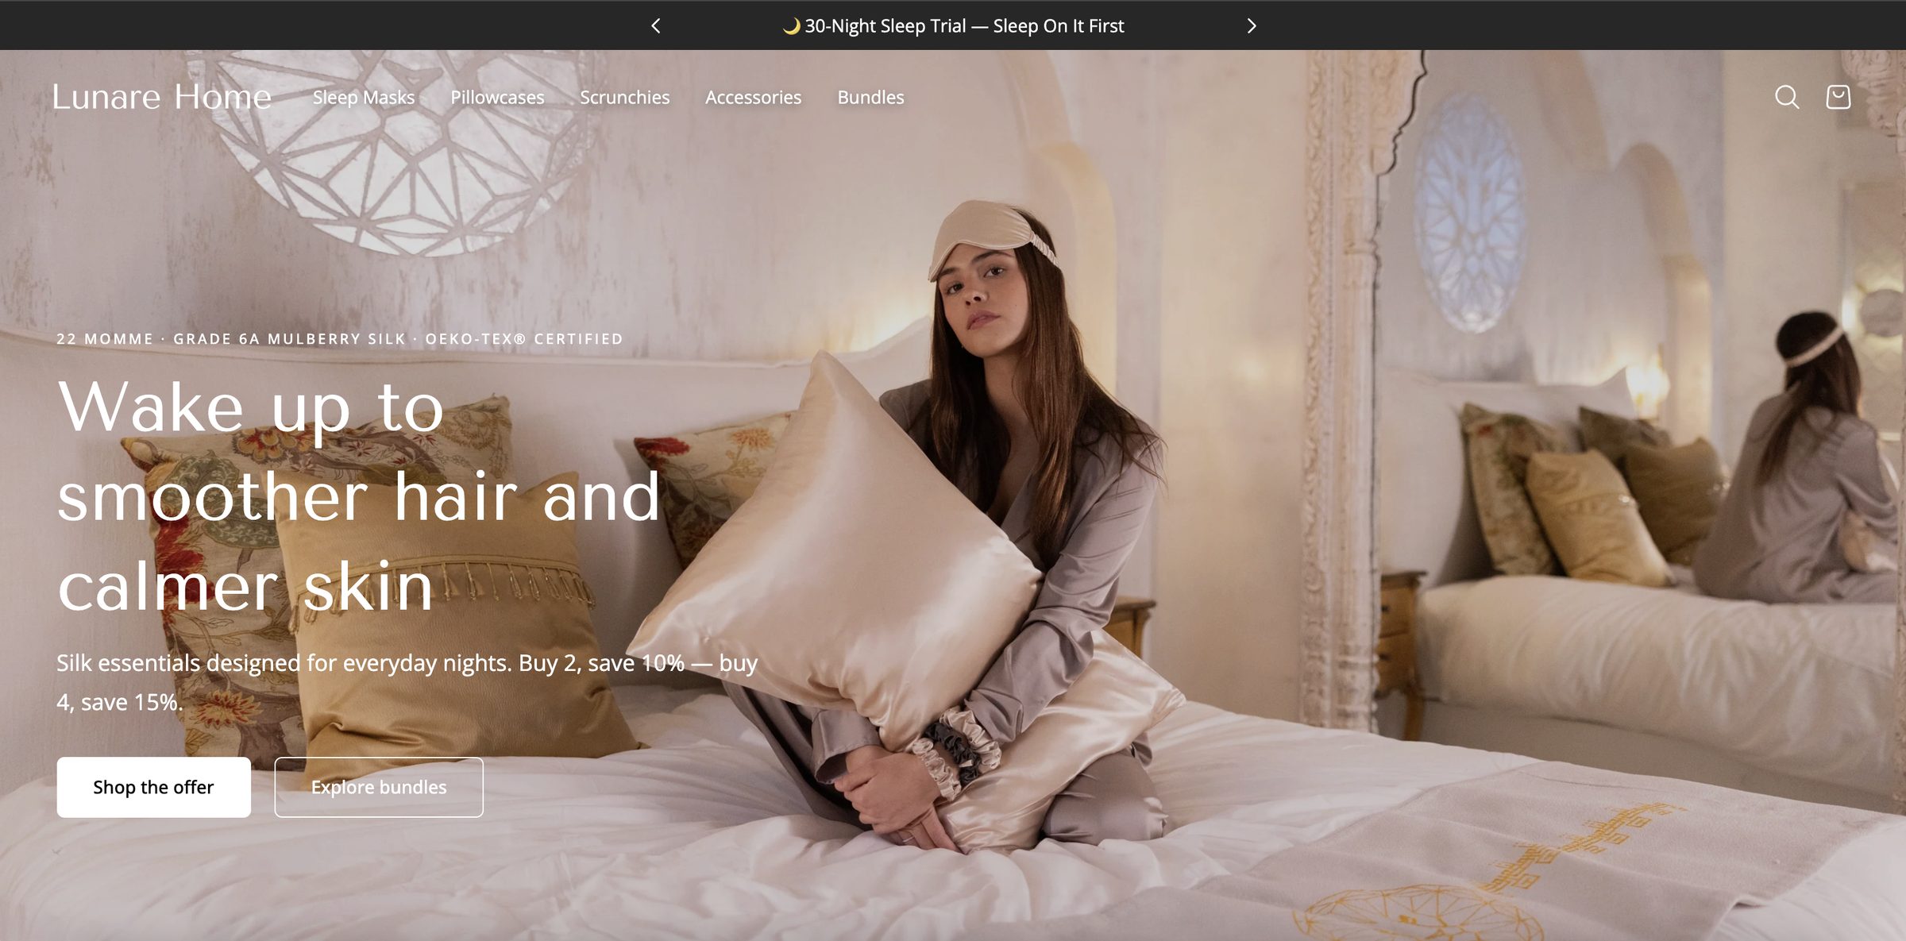Open the Pillowcases menu item

[497, 97]
